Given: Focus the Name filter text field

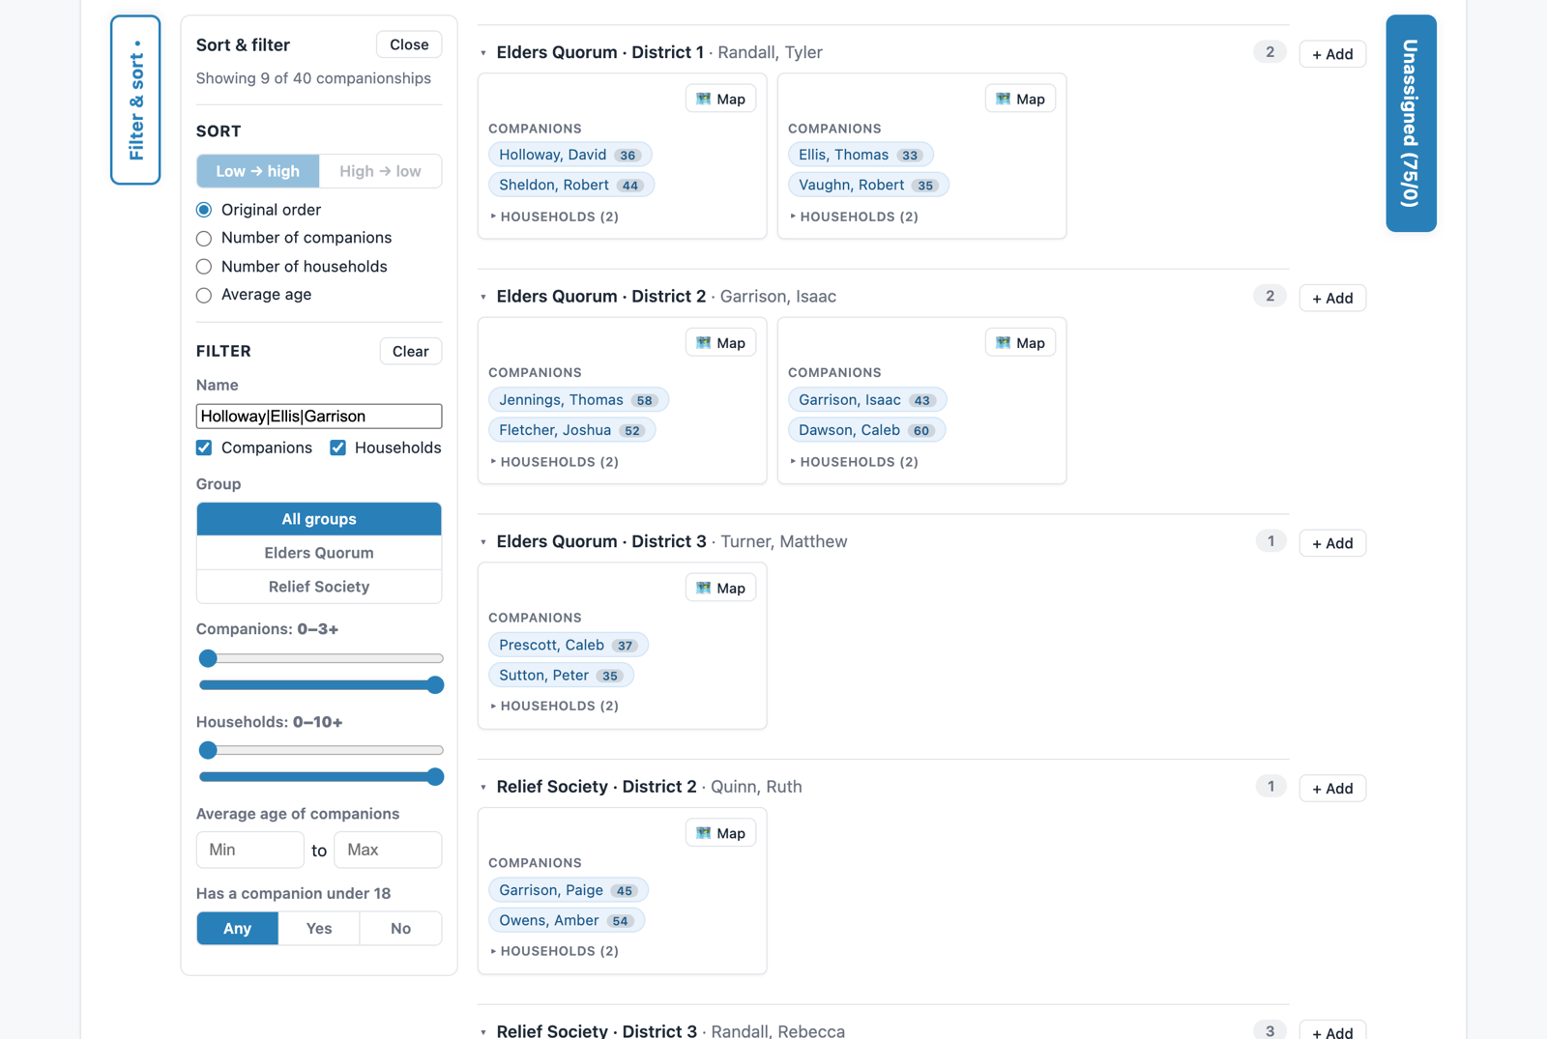Looking at the screenshot, I should click(x=319, y=417).
